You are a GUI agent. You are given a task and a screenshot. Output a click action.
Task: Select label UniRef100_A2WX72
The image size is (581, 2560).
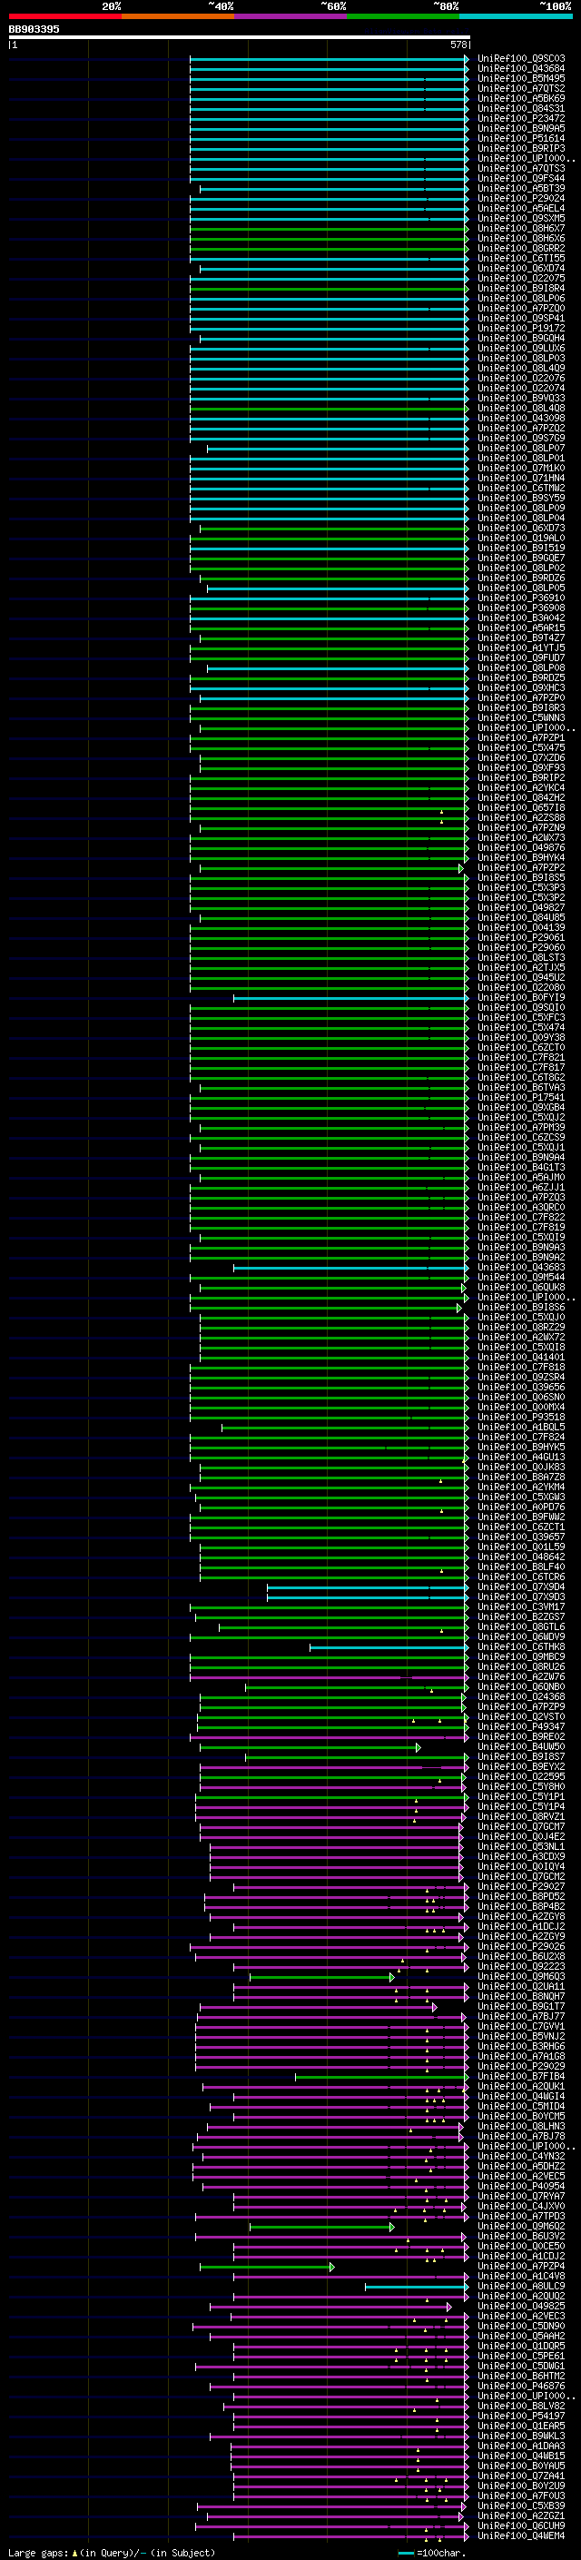point(521,1338)
